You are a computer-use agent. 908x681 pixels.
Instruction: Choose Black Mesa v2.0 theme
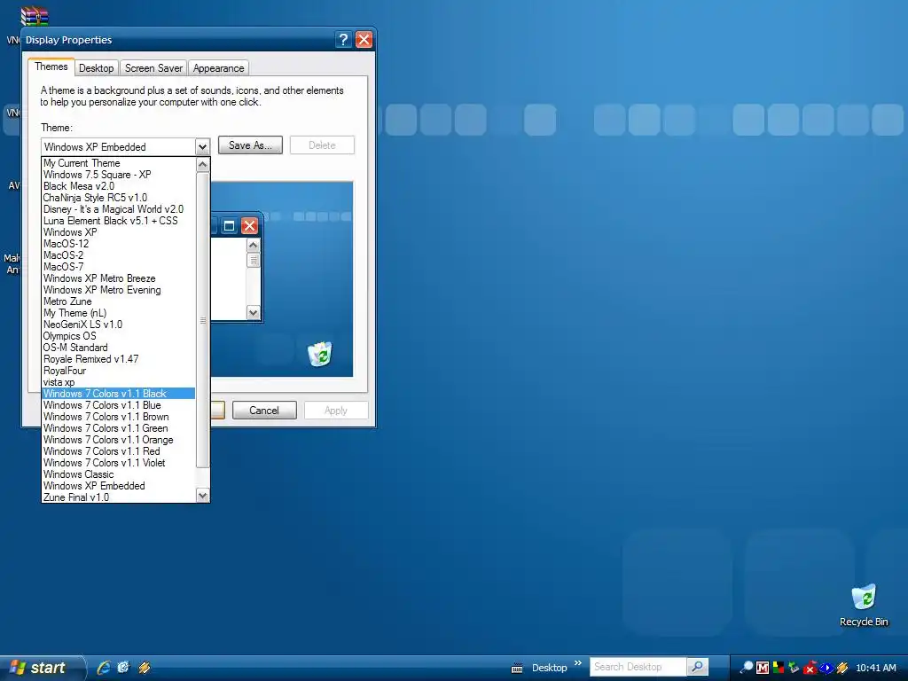(119, 186)
